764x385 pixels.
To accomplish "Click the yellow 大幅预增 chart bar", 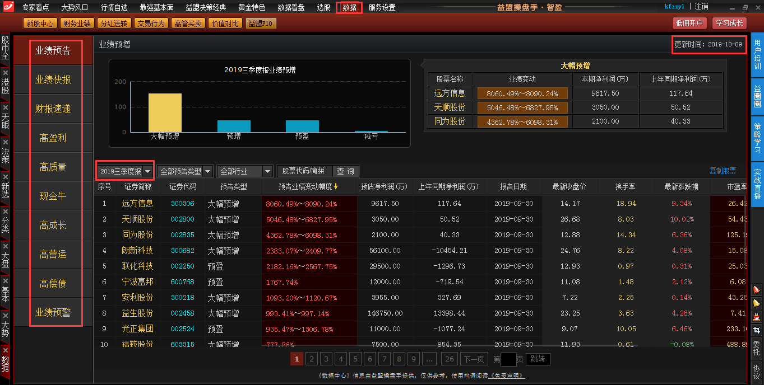I will 165,112.
